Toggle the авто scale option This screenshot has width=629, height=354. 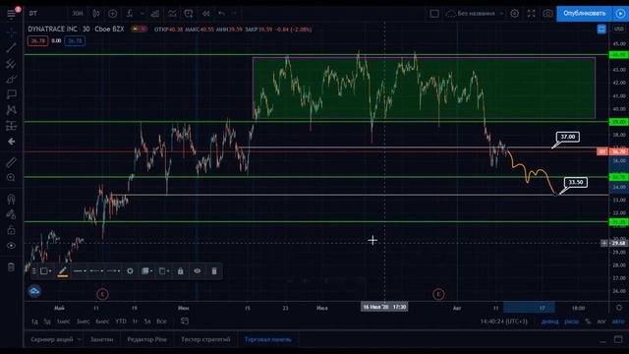click(618, 322)
